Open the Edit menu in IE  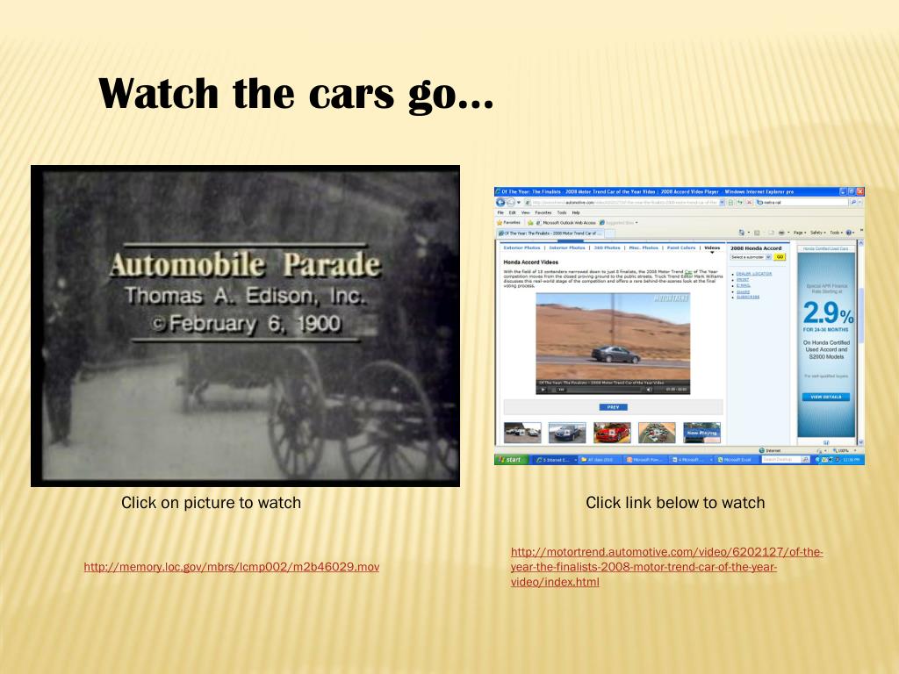(512, 212)
